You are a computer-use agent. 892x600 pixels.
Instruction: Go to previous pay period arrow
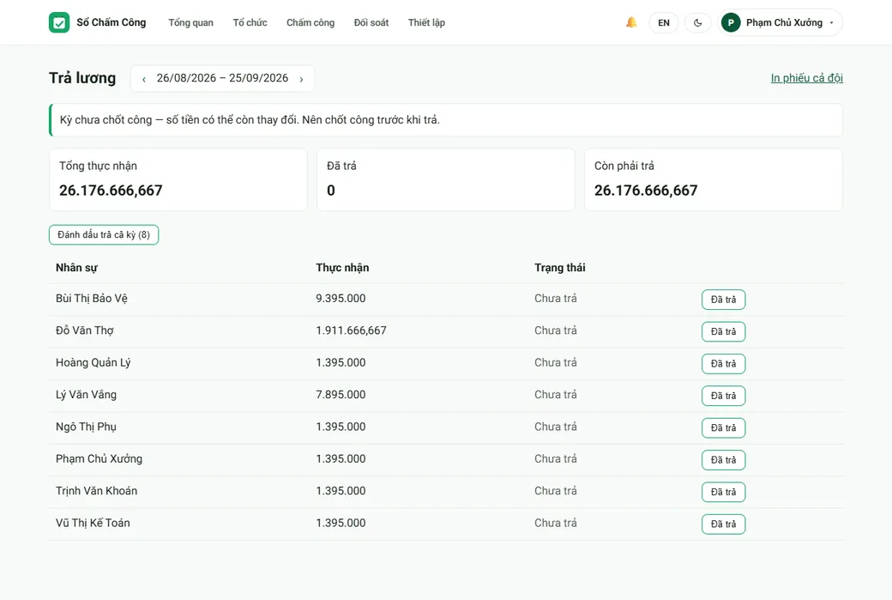click(x=144, y=79)
